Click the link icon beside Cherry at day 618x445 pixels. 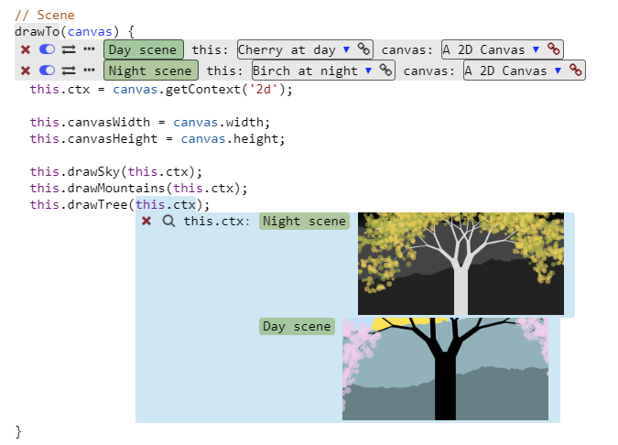tap(363, 49)
